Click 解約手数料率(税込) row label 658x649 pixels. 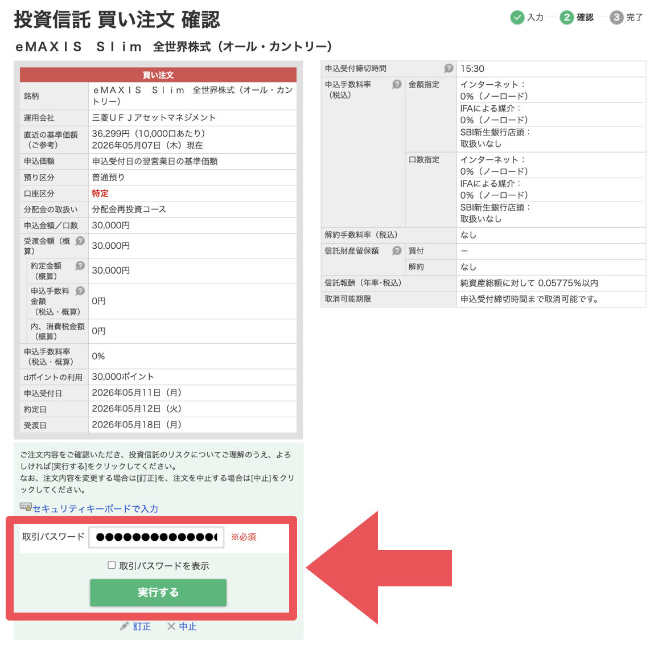(361, 235)
